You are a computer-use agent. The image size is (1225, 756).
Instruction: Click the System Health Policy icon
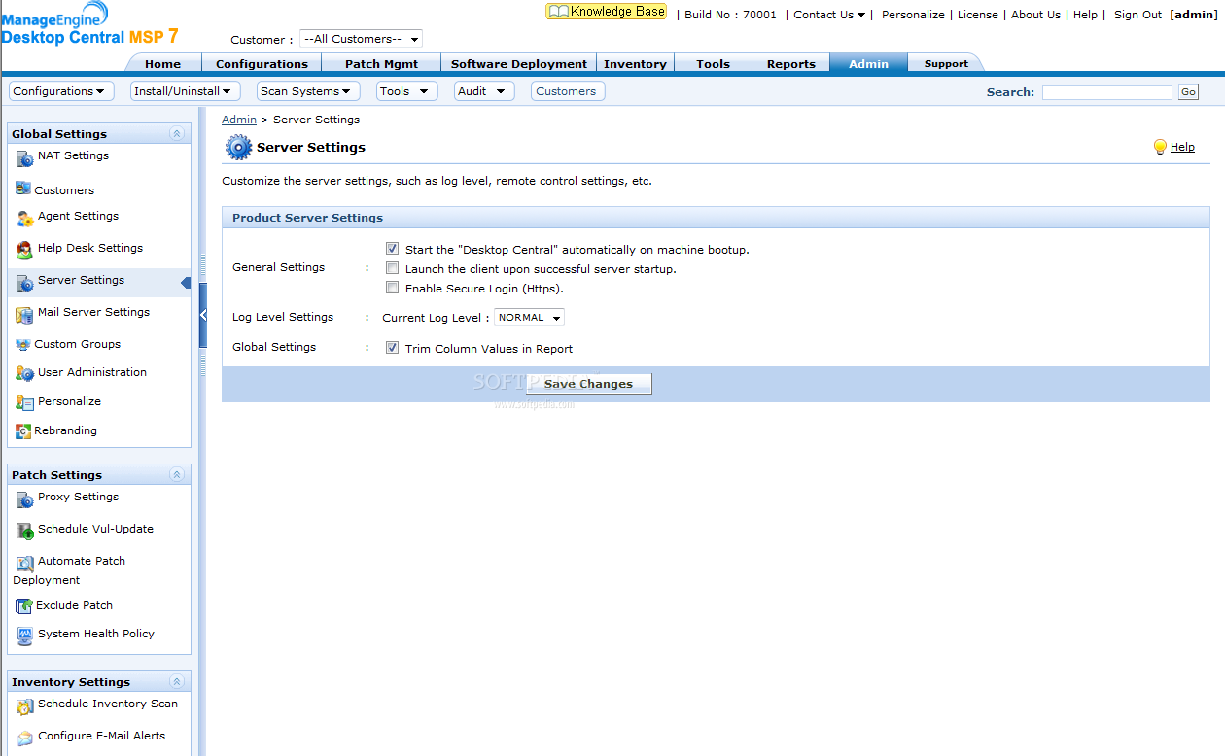(x=25, y=636)
